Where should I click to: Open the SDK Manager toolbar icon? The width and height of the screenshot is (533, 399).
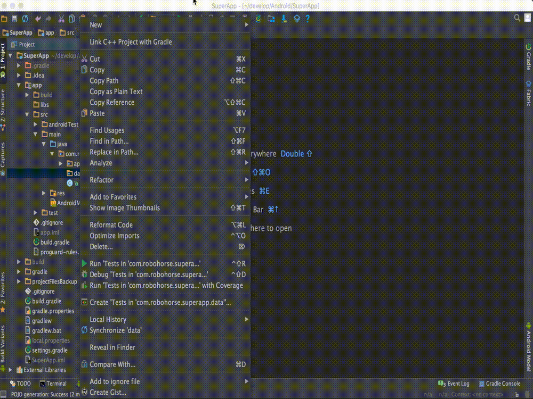[283, 19]
